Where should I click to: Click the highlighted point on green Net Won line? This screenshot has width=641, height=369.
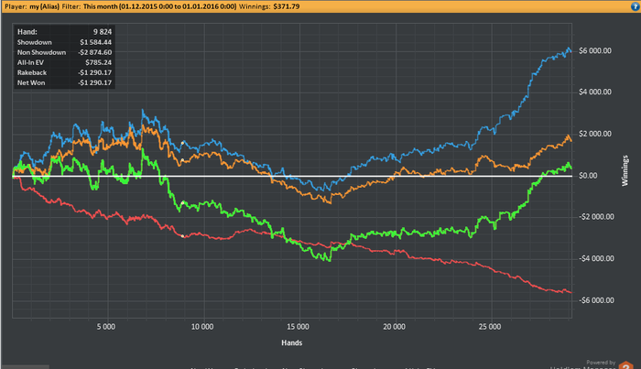[x=183, y=202]
